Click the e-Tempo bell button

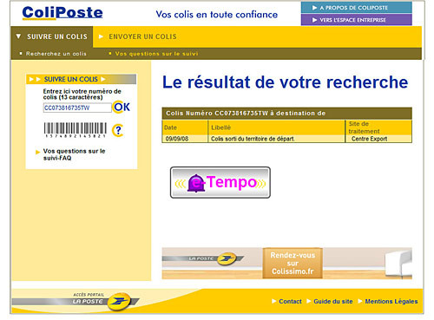pos(220,182)
